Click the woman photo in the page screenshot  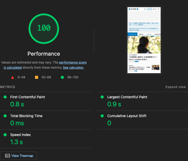pyautogui.click(x=144, y=45)
